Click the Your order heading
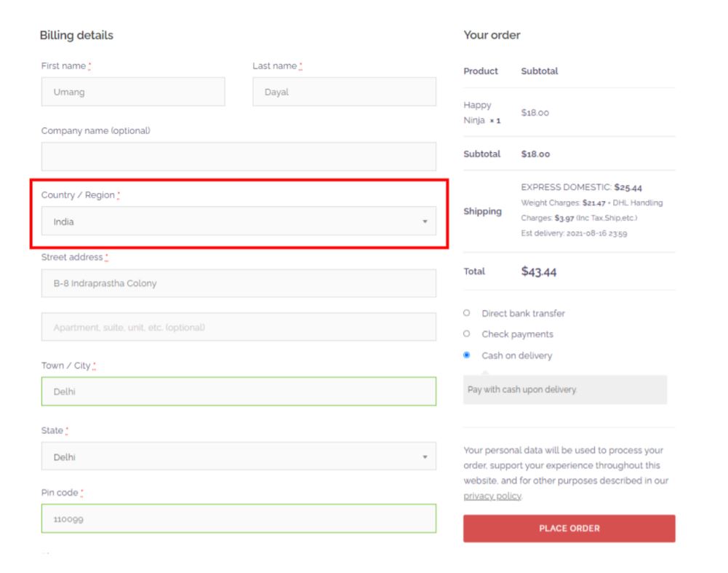 point(492,36)
